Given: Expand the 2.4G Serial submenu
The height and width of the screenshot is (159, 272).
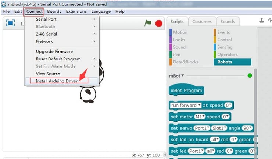Looking at the screenshot, I should (x=62, y=34).
